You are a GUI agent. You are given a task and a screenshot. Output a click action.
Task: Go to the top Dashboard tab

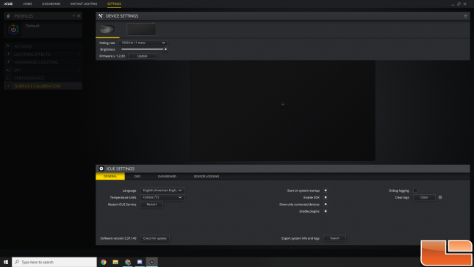click(51, 4)
